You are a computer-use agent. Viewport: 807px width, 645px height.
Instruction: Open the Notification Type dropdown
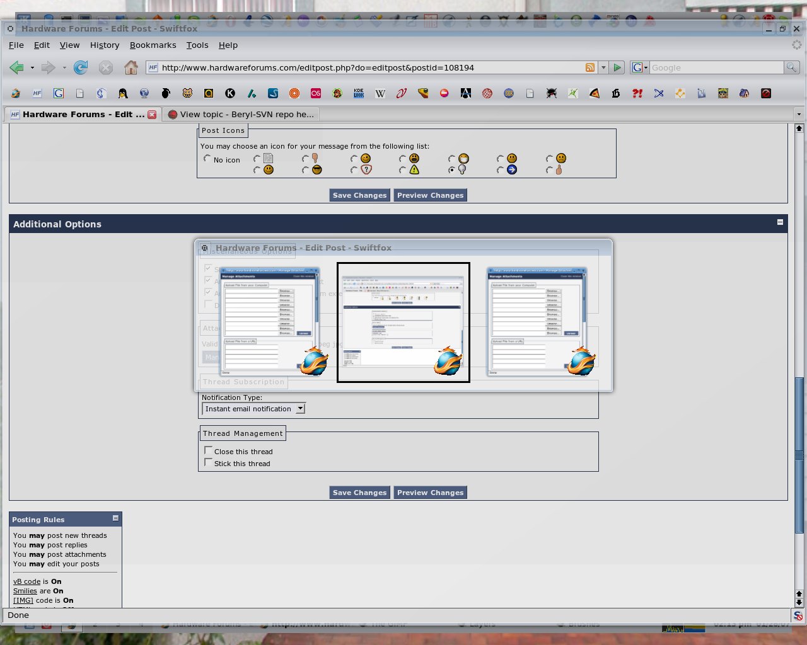pos(253,409)
